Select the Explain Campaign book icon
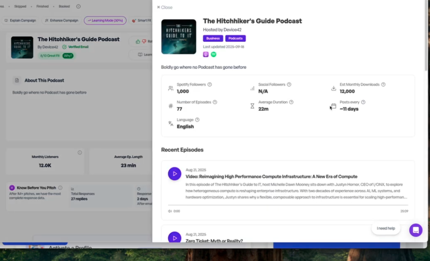430x261 pixels. point(6,20)
